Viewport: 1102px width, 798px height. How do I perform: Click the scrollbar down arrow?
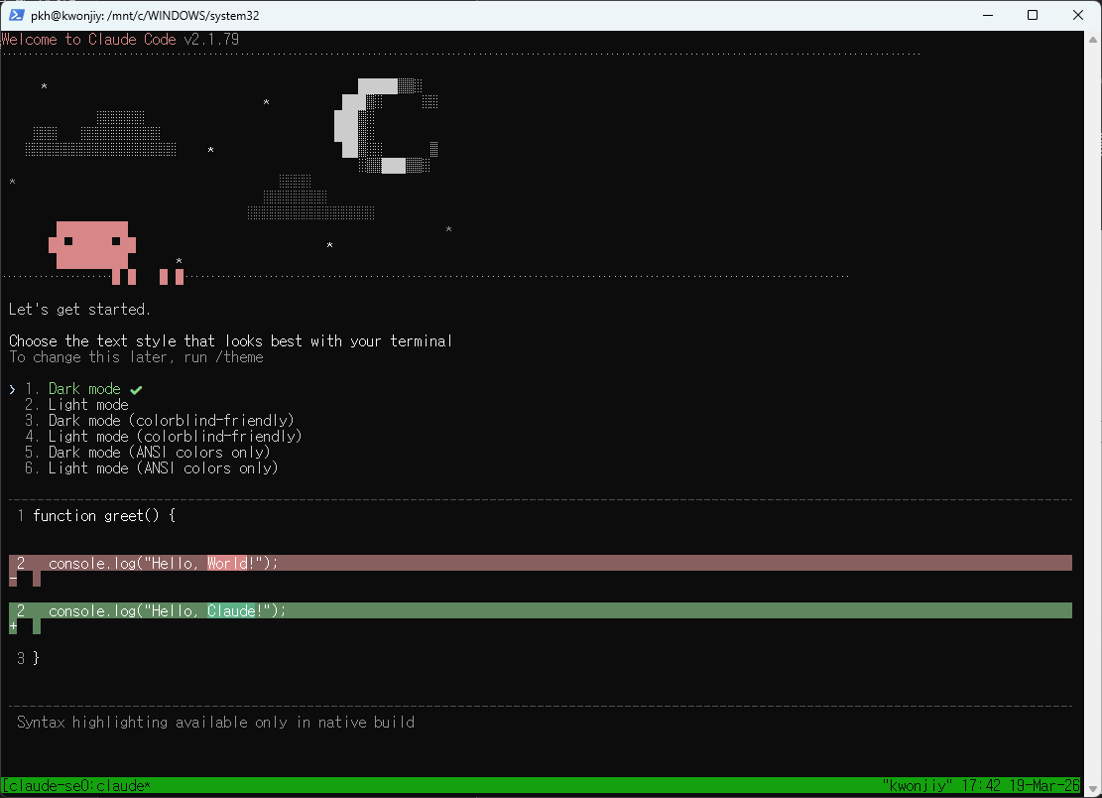(1093, 789)
